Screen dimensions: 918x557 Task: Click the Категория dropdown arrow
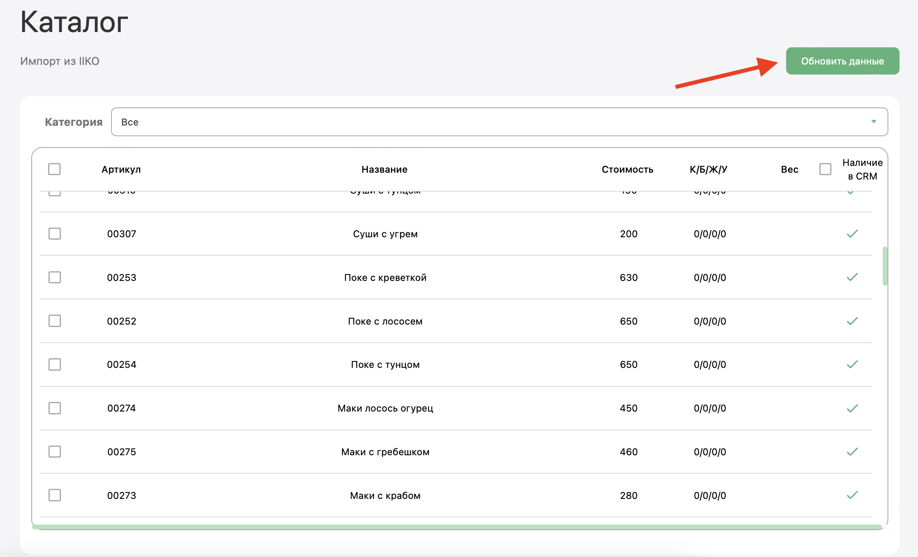coord(874,122)
